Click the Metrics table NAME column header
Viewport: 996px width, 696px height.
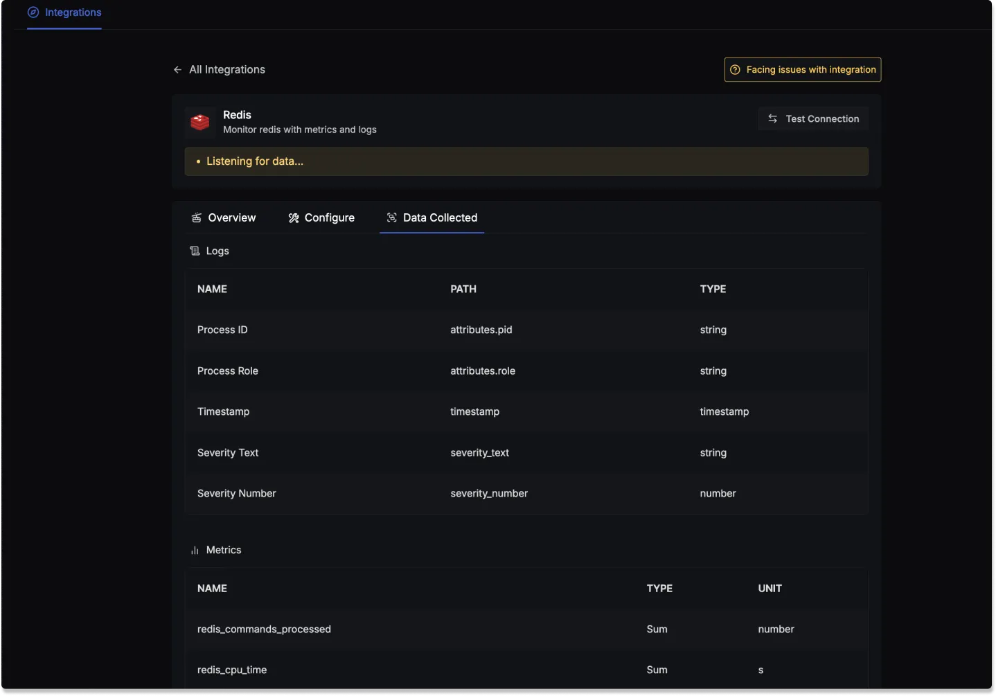pyautogui.click(x=212, y=589)
